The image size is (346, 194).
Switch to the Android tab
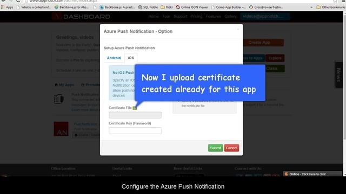[114, 58]
